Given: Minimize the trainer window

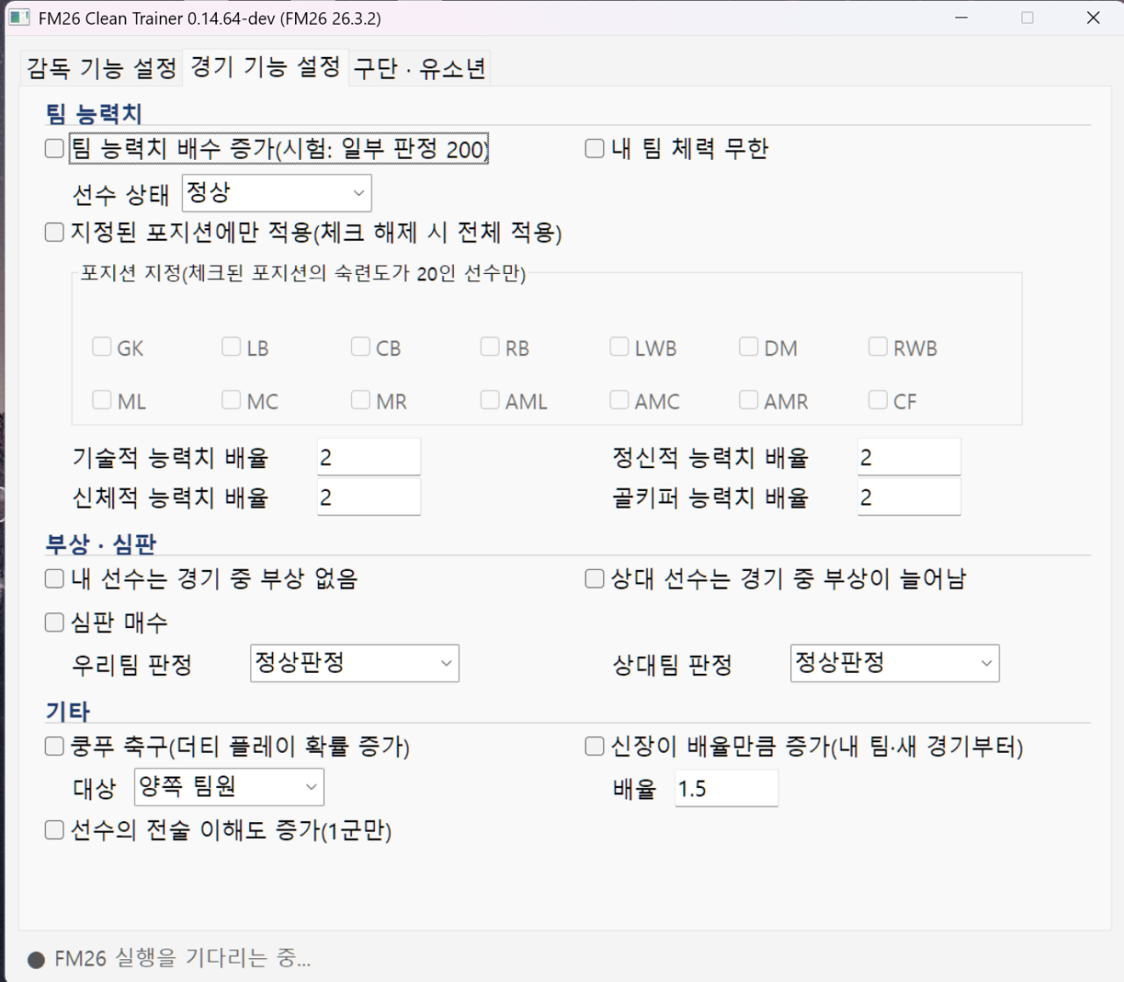Looking at the screenshot, I should coord(962,18).
